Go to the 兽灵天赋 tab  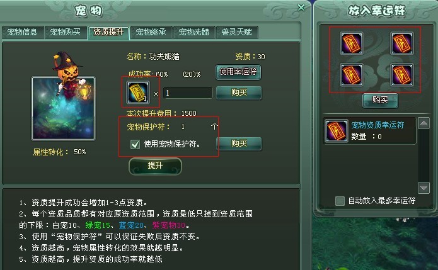pyautogui.click(x=237, y=32)
